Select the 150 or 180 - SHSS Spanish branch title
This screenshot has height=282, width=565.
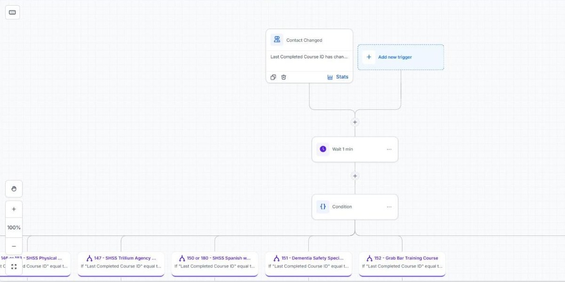coord(219,258)
